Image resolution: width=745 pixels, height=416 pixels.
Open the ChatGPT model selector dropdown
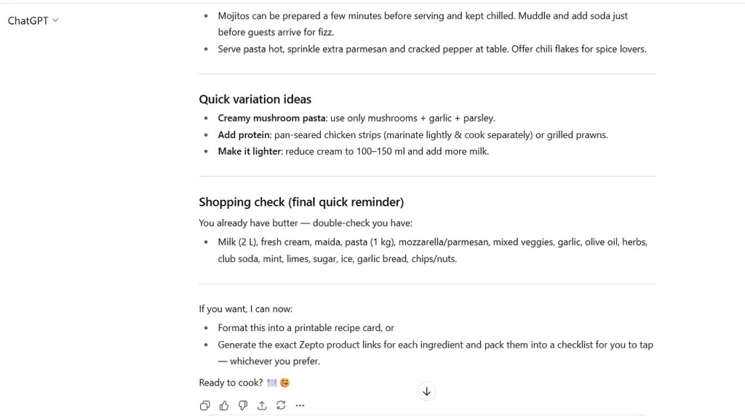pyautogui.click(x=33, y=20)
